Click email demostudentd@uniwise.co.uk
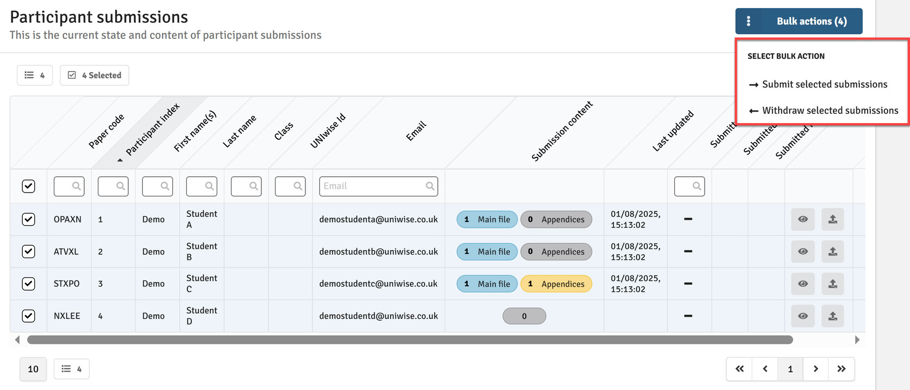Screen dimensions: 910x390 379,316
